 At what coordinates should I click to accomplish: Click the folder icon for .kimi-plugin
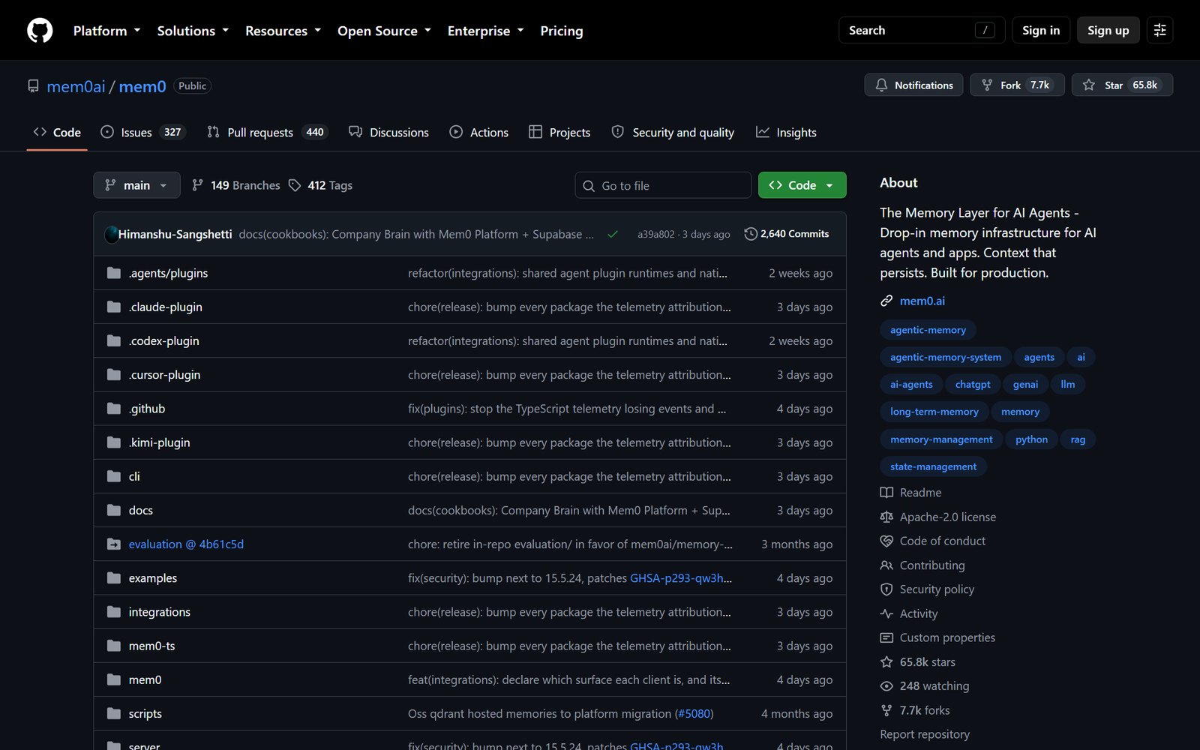click(114, 442)
